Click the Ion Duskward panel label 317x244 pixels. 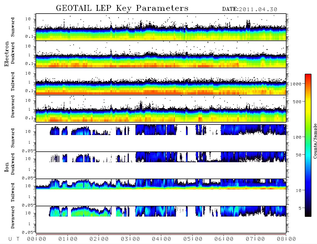[x=13, y=164]
